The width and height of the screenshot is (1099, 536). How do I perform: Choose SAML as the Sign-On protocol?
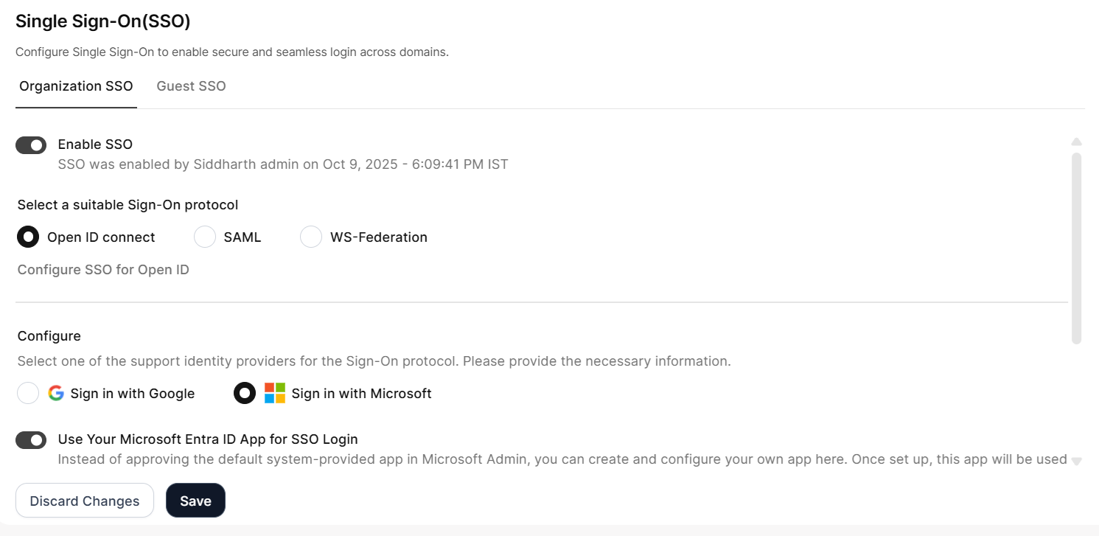204,237
